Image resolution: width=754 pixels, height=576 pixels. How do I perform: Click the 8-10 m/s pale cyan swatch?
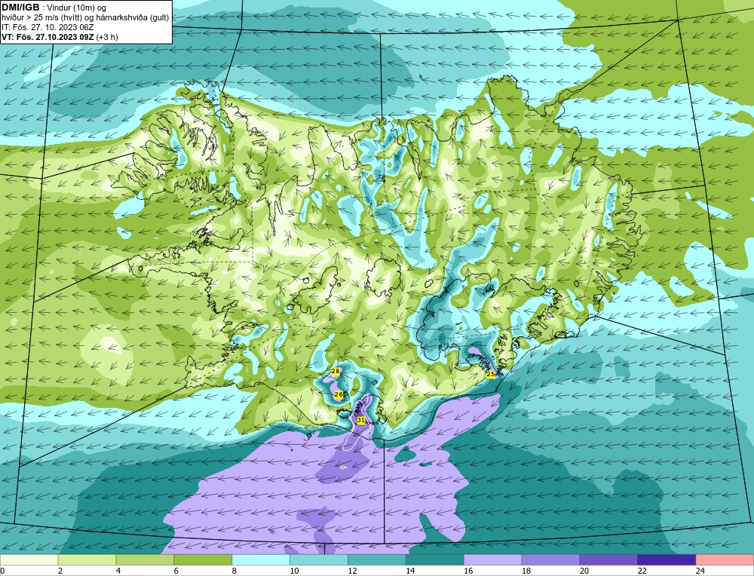point(261,560)
